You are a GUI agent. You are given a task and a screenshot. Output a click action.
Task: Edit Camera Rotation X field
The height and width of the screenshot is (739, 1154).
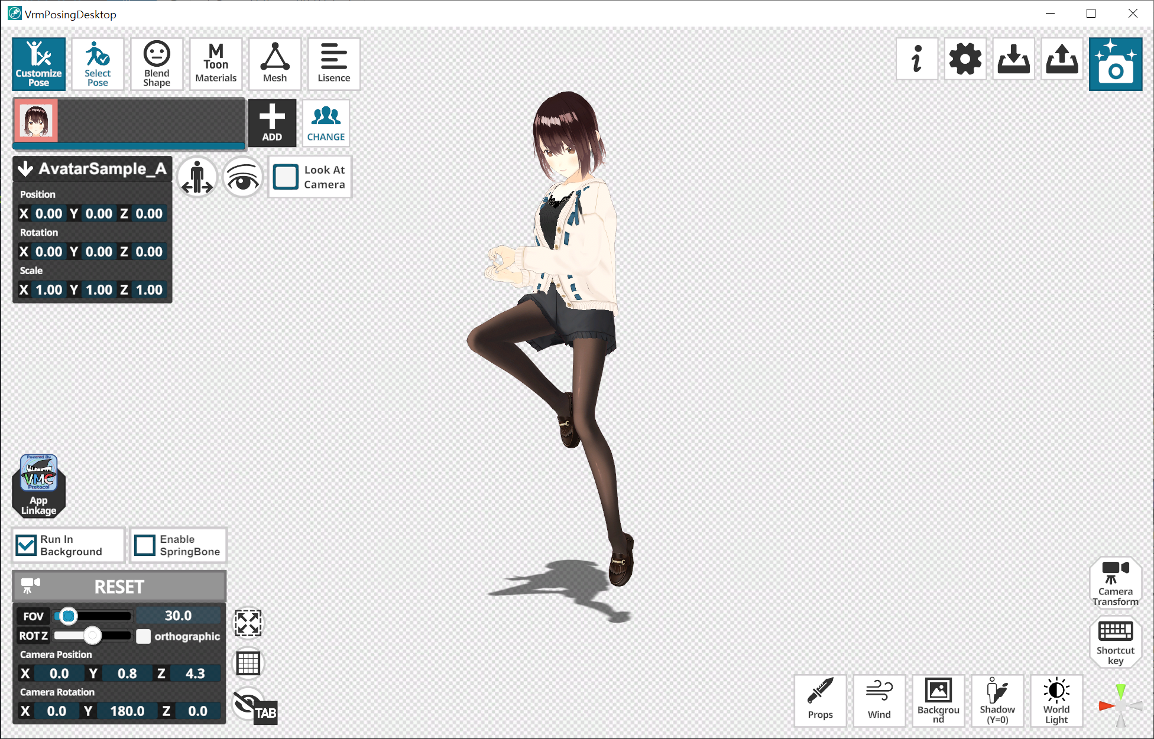pyautogui.click(x=57, y=711)
